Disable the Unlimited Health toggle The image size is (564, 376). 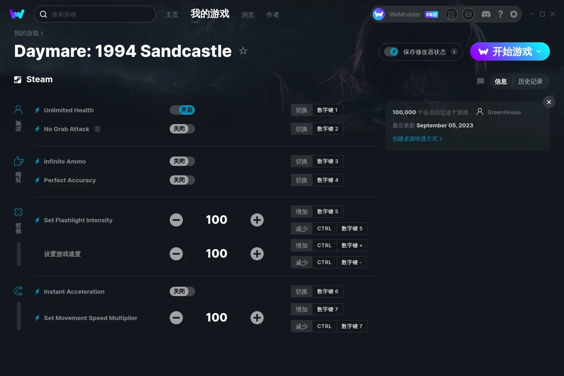[182, 110]
